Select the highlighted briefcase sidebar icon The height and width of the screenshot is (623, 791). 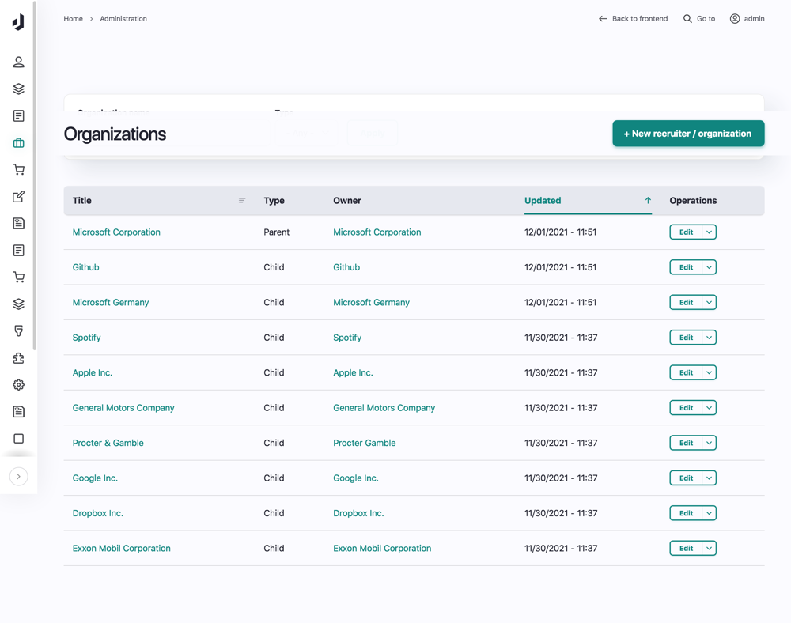pyautogui.click(x=19, y=143)
